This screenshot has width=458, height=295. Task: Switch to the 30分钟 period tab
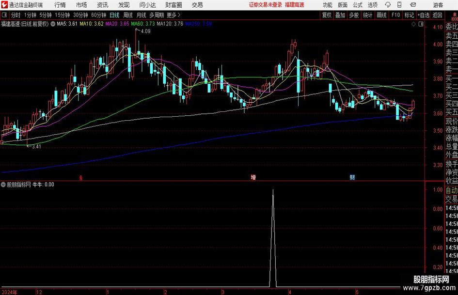click(x=80, y=15)
